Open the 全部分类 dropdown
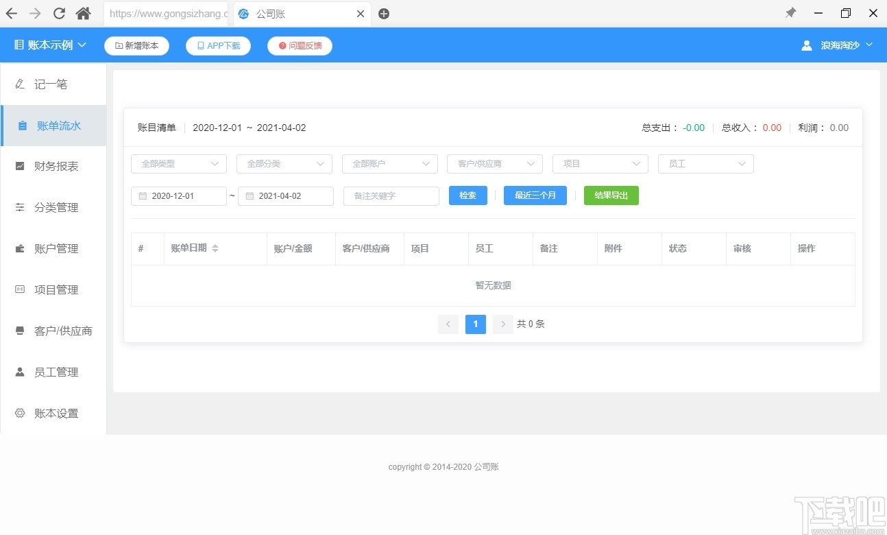Viewport: 887px width, 535px height. pos(284,164)
